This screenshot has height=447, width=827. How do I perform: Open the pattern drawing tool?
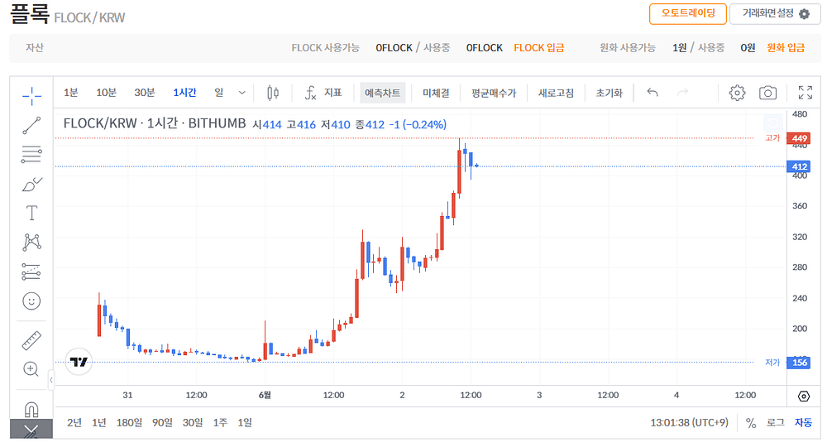[x=31, y=243]
